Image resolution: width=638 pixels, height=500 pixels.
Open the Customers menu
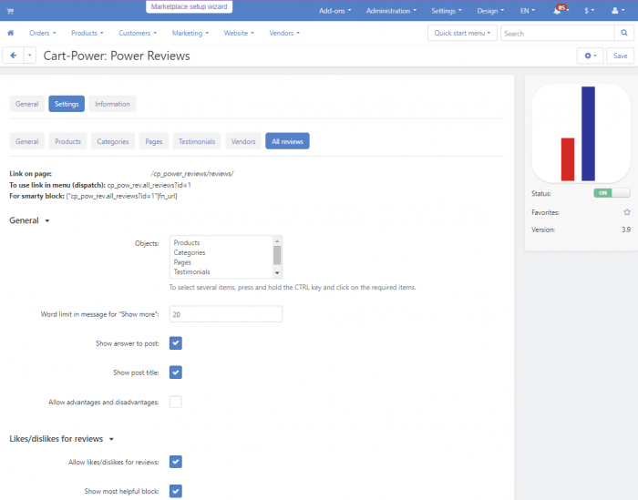pyautogui.click(x=138, y=33)
